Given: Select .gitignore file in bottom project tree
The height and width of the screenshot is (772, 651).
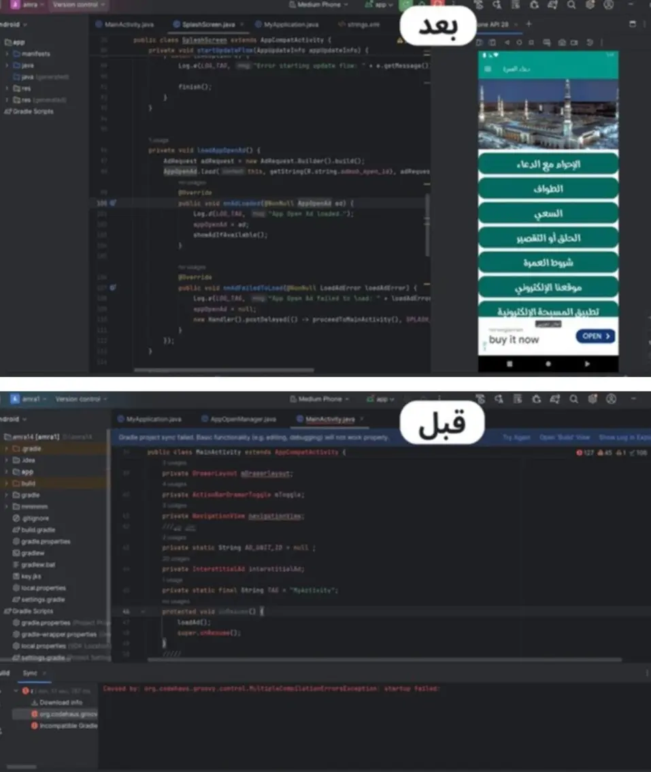Looking at the screenshot, I should 31,518.
